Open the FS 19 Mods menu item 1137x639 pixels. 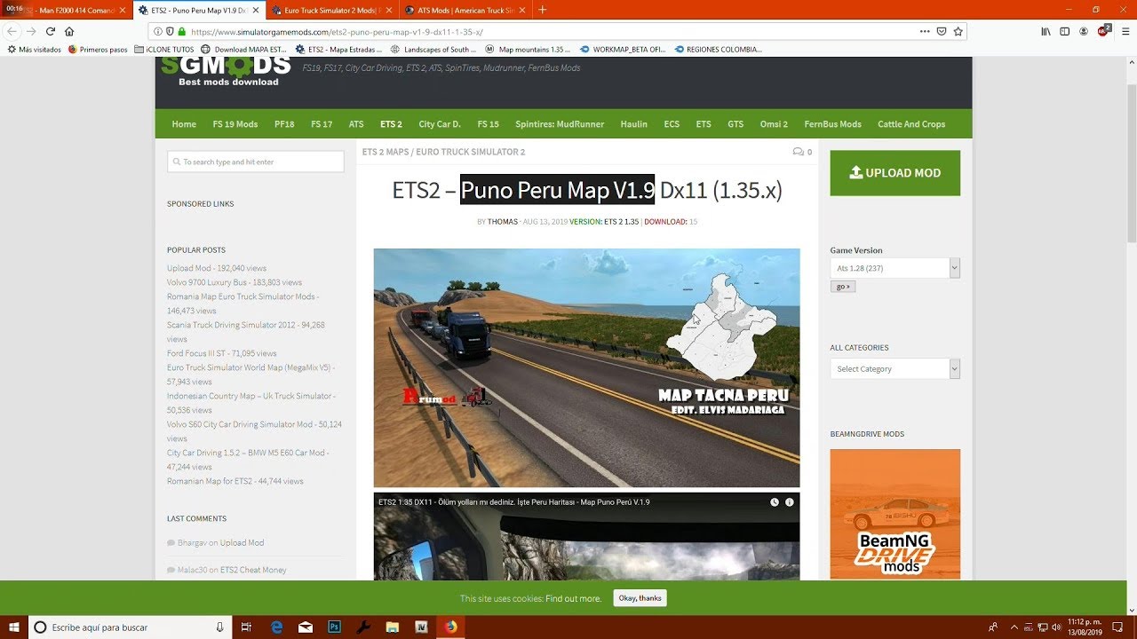(235, 124)
